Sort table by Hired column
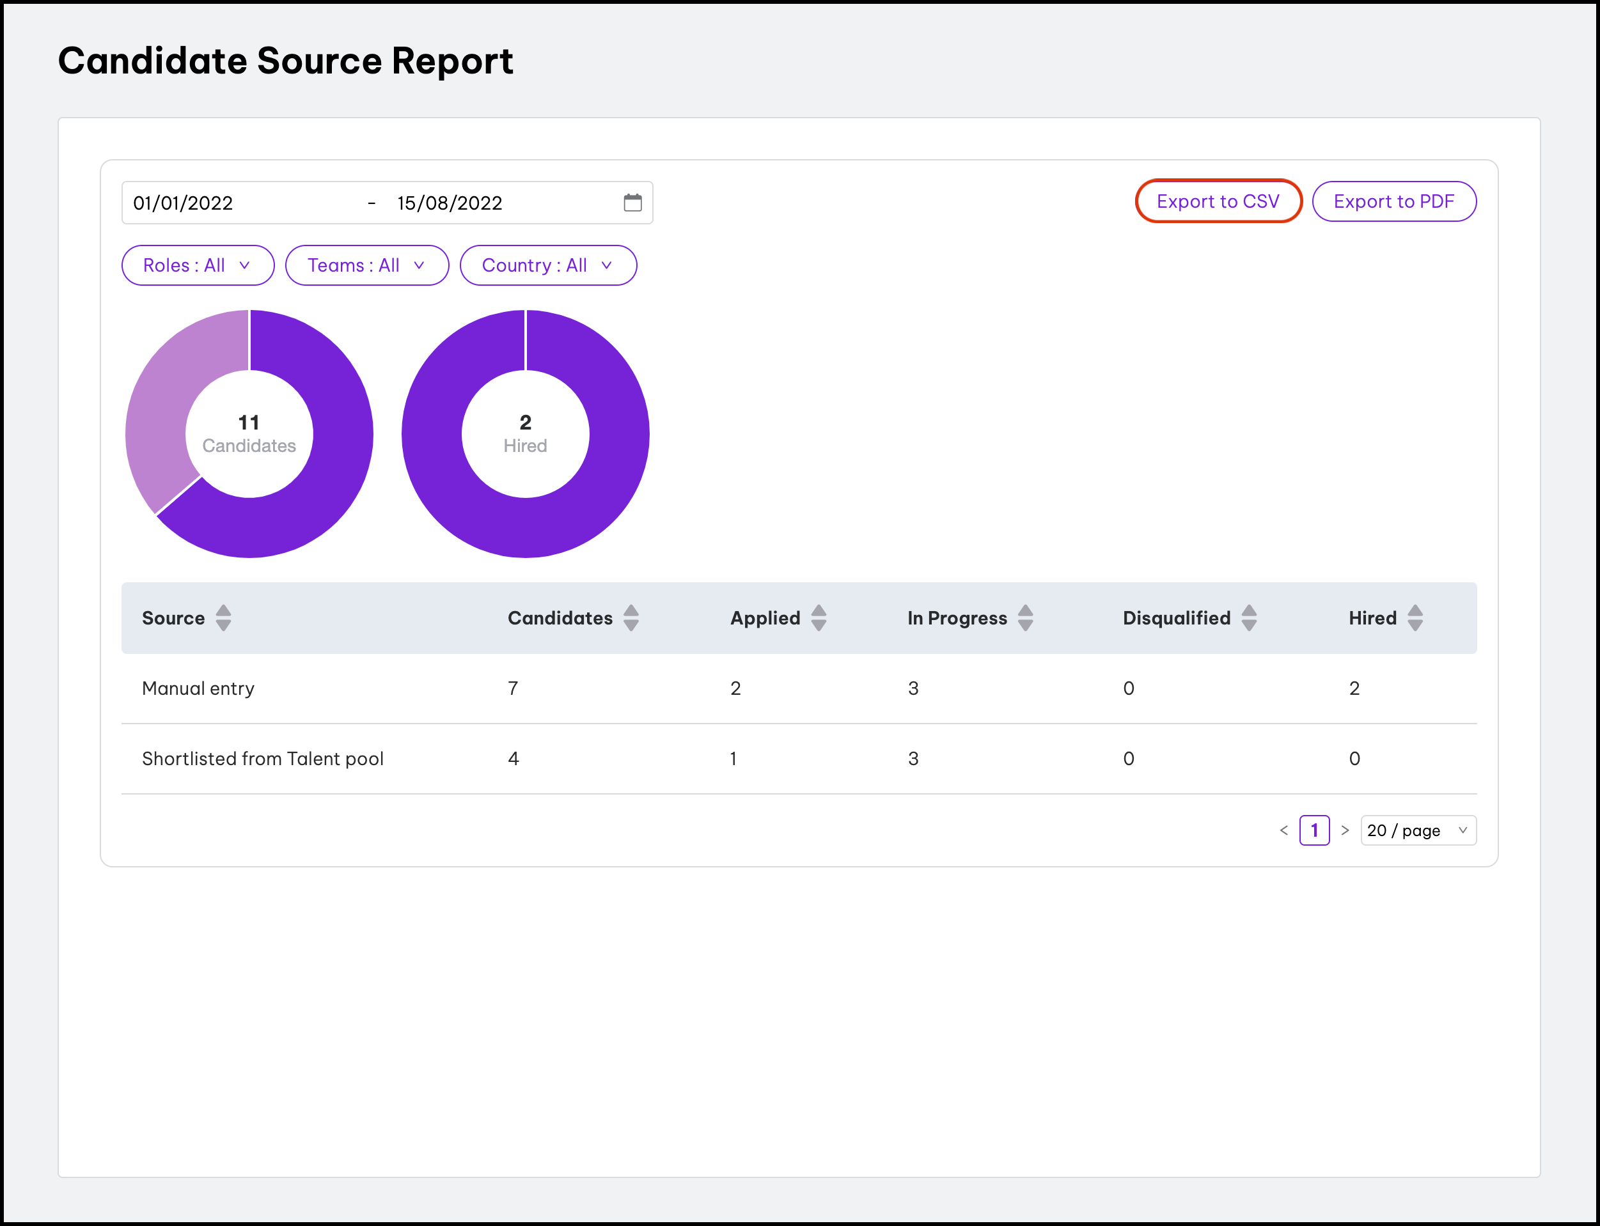 click(1415, 618)
